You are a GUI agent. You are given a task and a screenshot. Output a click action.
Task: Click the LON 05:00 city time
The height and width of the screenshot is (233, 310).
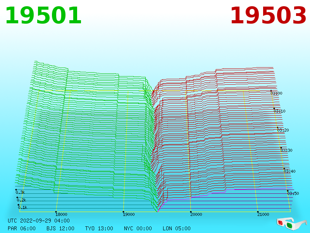pyautogui.click(x=177, y=228)
